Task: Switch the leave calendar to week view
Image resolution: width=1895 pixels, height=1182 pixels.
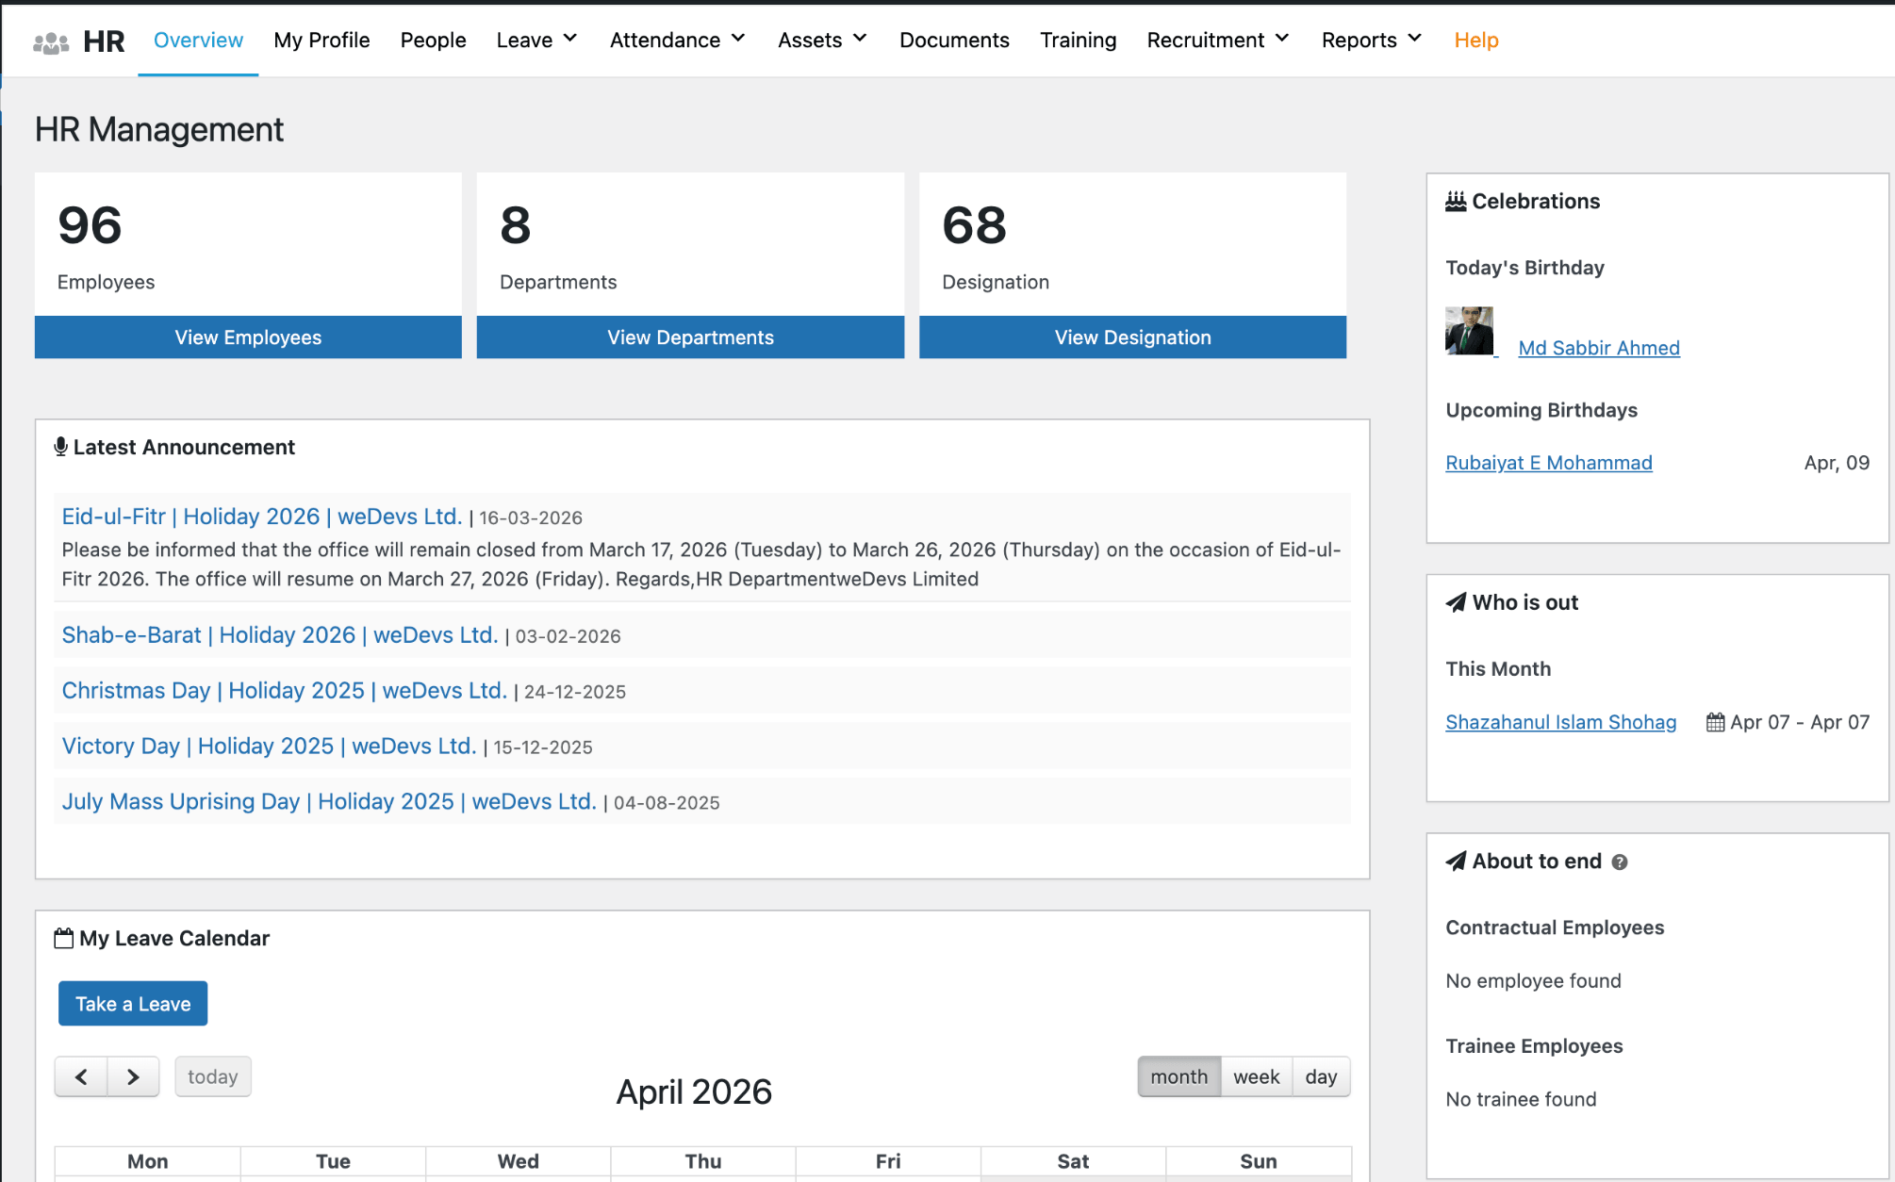Action: (x=1257, y=1075)
